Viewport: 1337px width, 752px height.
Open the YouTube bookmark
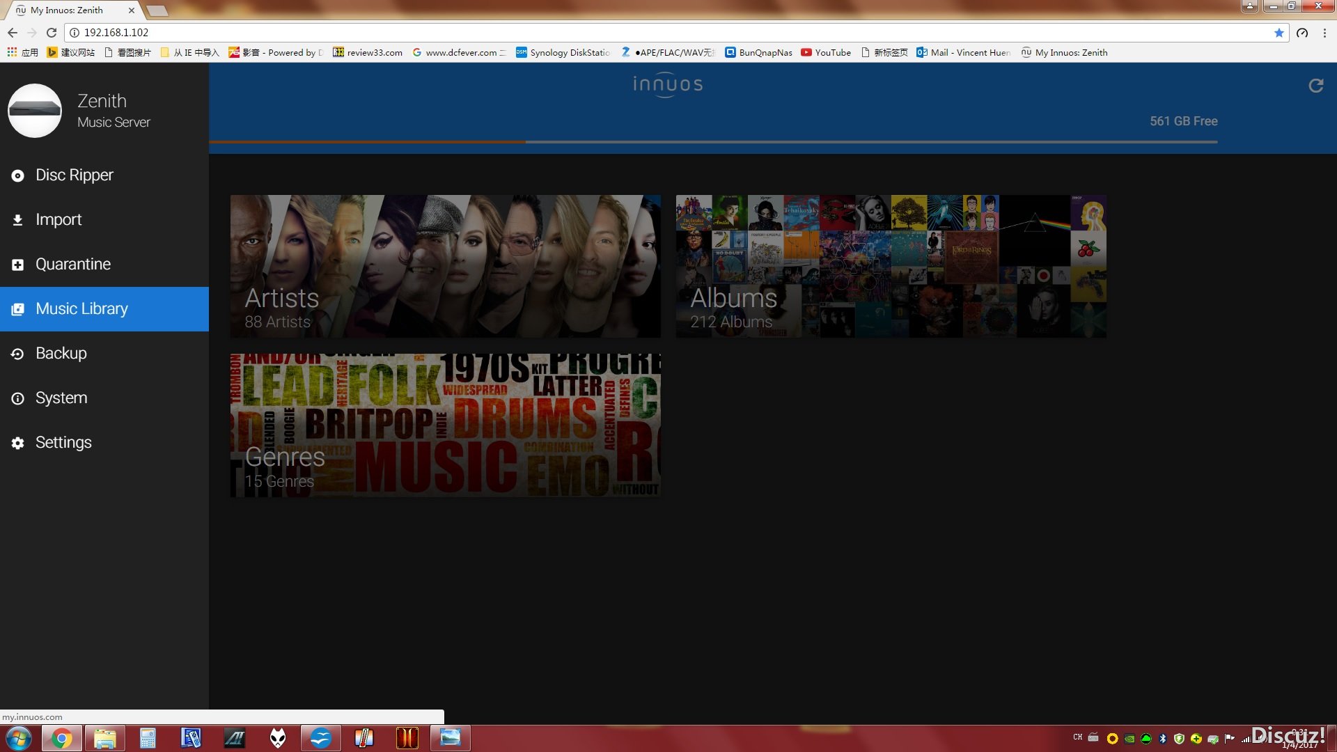[826, 52]
